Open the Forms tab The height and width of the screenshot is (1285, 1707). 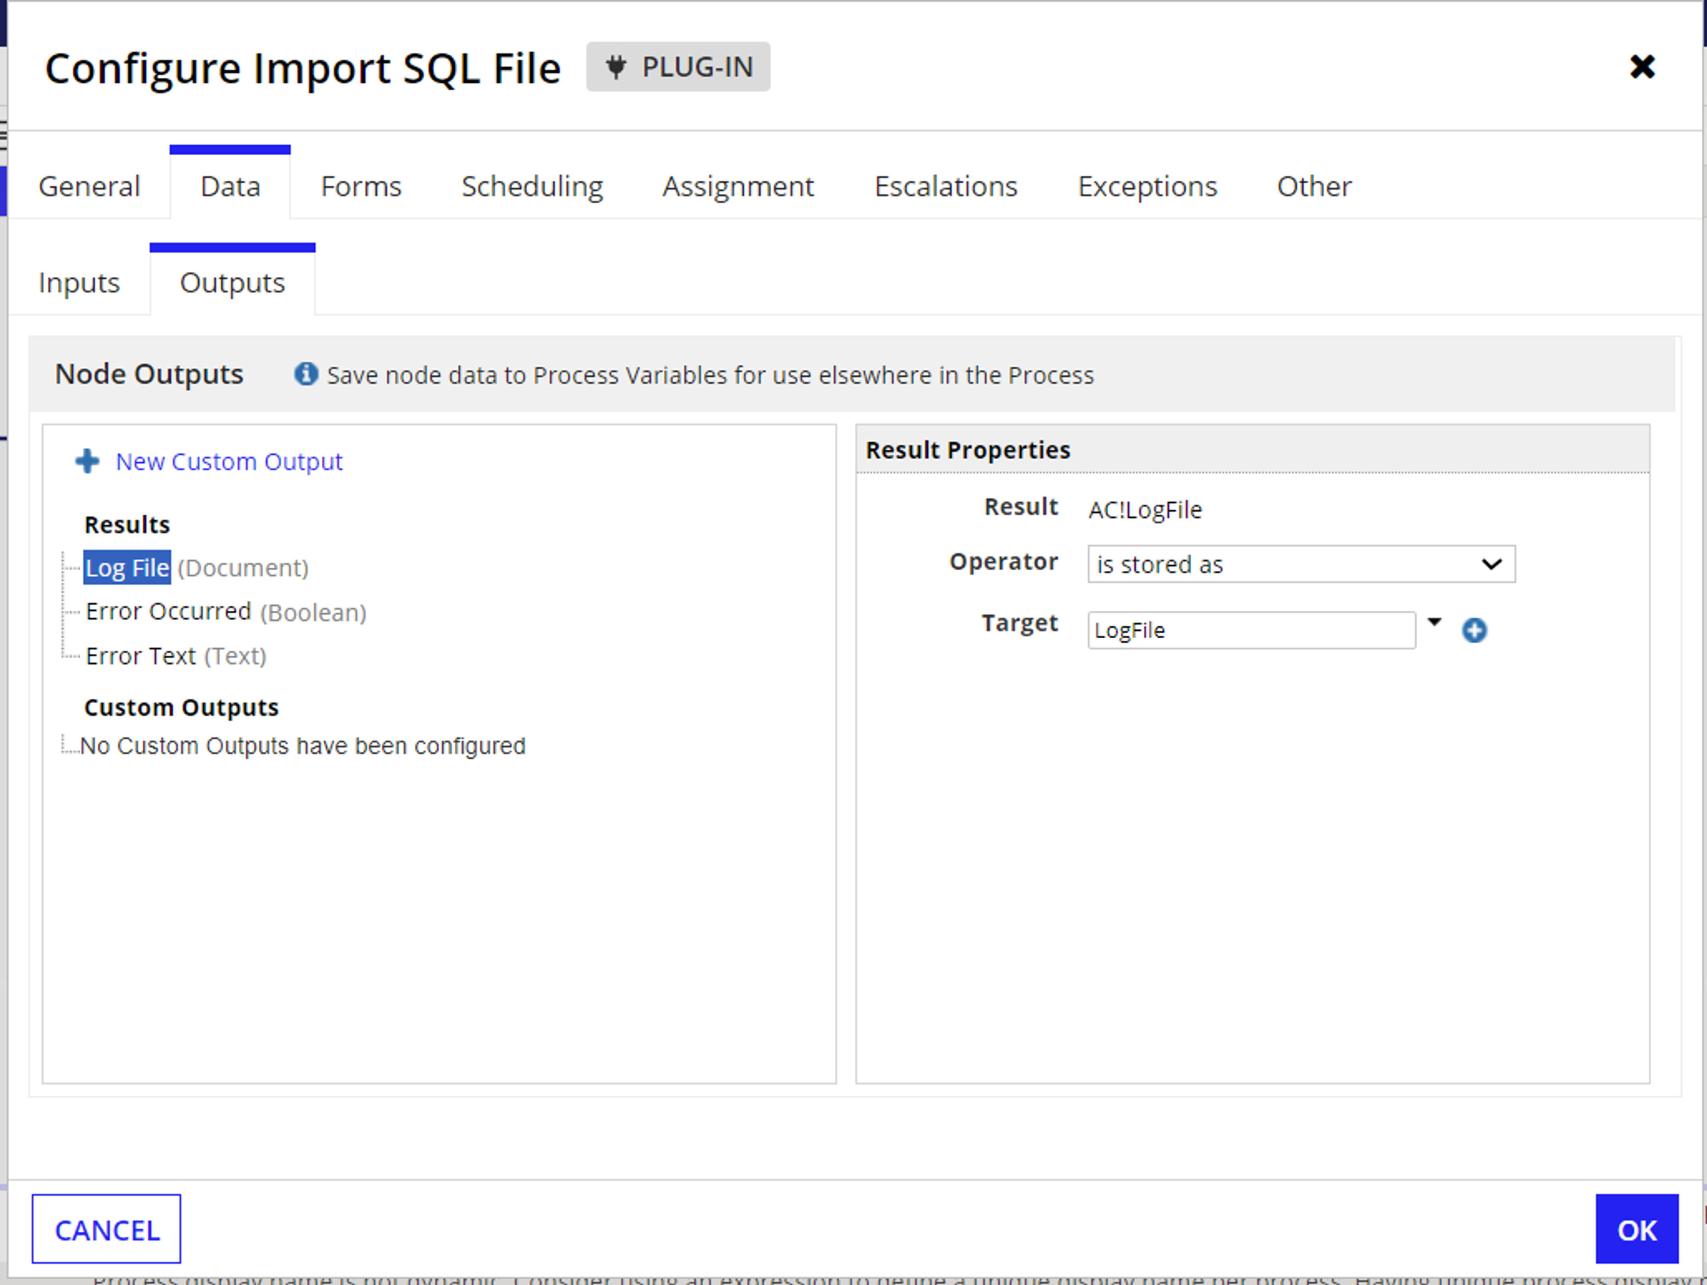click(x=361, y=186)
